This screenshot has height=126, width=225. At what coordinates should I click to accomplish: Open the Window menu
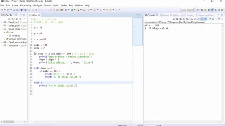point(79,6)
